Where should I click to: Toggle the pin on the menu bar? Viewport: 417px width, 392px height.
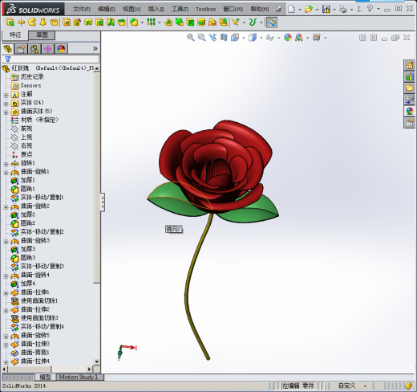pos(278,9)
